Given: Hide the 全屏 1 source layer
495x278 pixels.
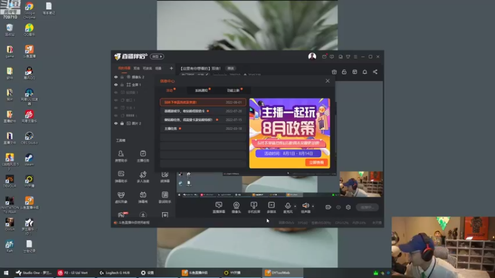Looking at the screenshot, I should (x=116, y=85).
